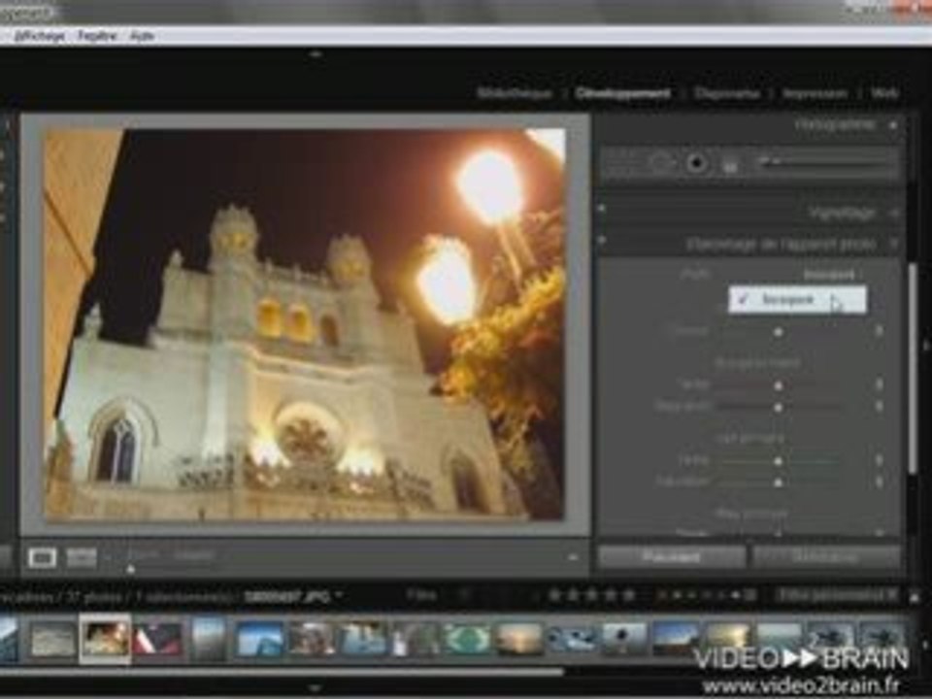Screen dimensions: 932x699
Task: Activate the Graduated Filter tool icon
Action: (730, 163)
